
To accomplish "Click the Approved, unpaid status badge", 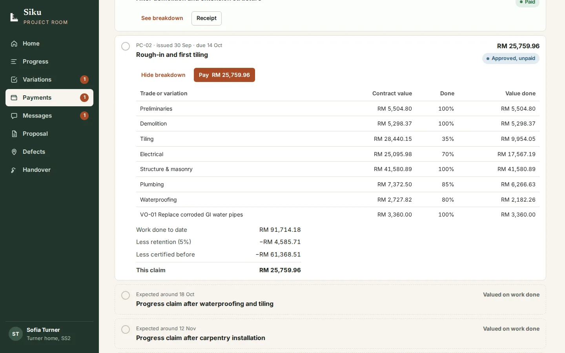I will 511,58.
